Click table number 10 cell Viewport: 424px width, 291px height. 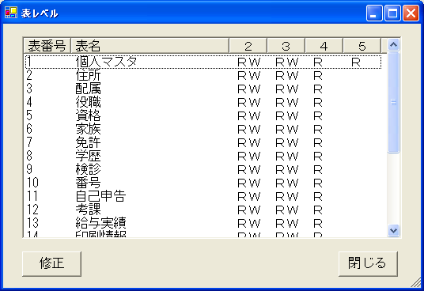32,183
